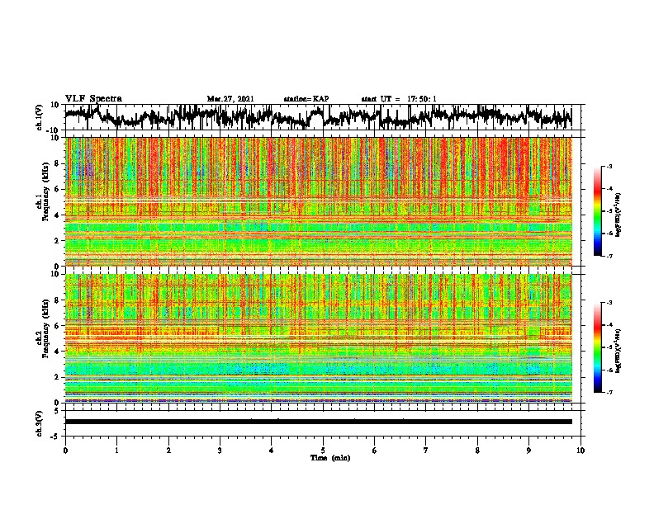The height and width of the screenshot is (505, 654).
Task: Click the "6" tick on ch.2 frequency axis
Action: tap(58, 326)
